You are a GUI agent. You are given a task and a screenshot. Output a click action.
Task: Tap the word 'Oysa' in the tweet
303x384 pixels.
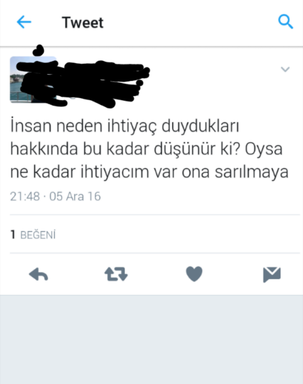click(264, 149)
